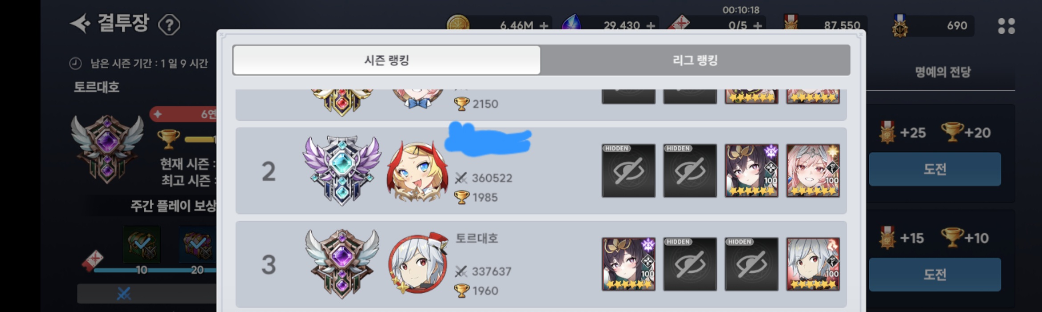Tap the rank 2 winged league emblem
Screen dimensions: 1042x312
[x=342, y=171]
